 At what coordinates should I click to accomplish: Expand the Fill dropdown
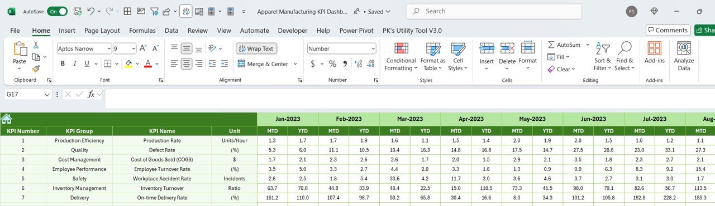[568, 57]
